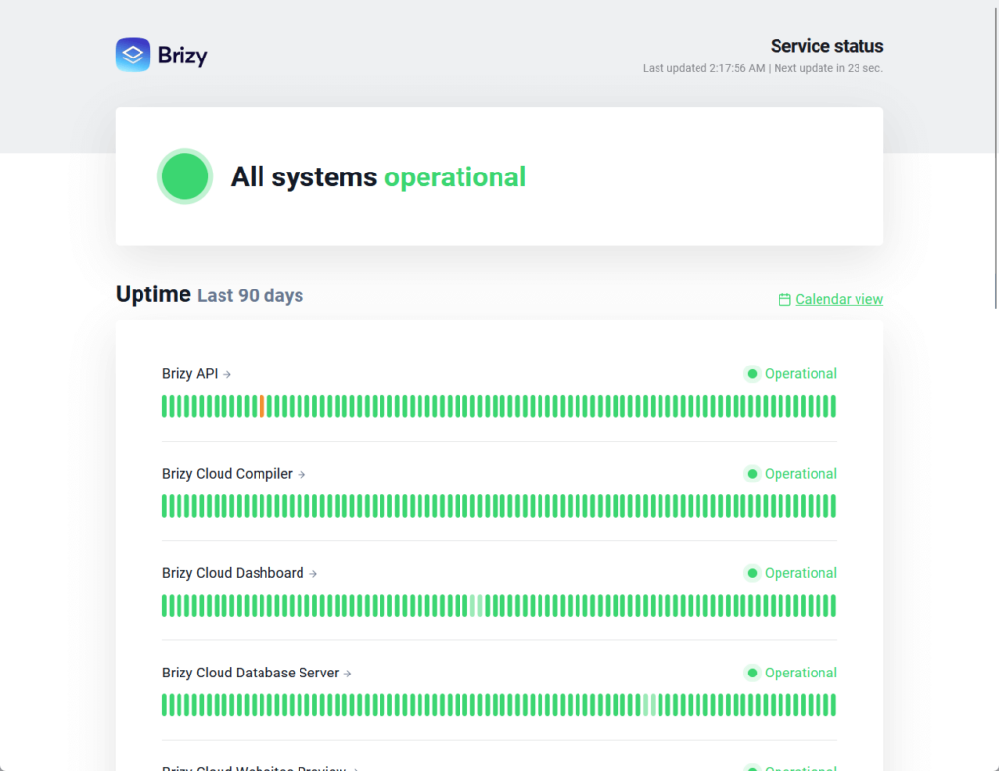999x771 pixels.
Task: Open Brizy Cloud Database Server details
Action: point(250,673)
